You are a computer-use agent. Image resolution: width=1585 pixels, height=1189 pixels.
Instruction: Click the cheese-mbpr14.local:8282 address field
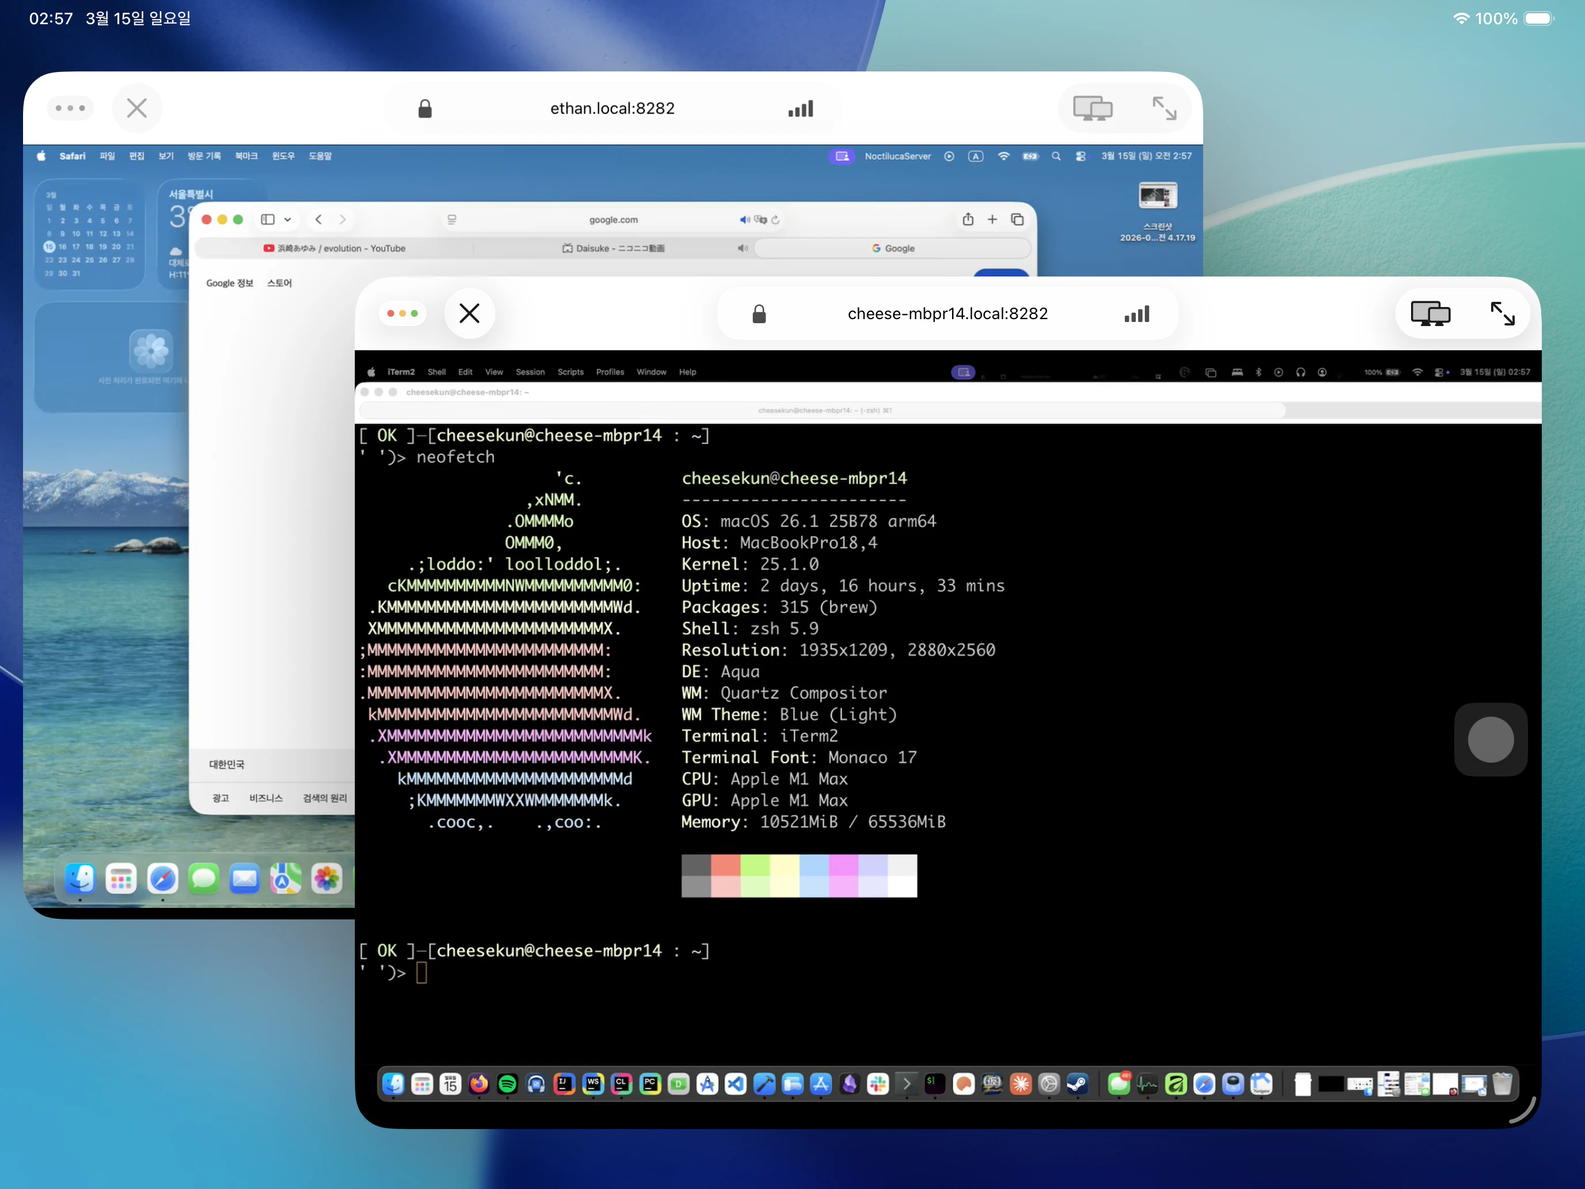[x=947, y=313]
